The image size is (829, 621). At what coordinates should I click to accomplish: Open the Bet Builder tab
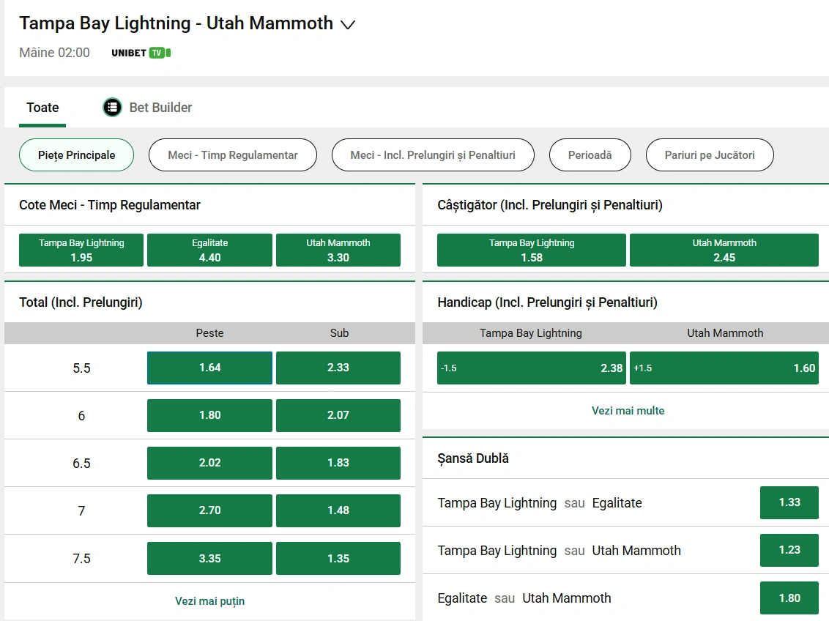[160, 108]
